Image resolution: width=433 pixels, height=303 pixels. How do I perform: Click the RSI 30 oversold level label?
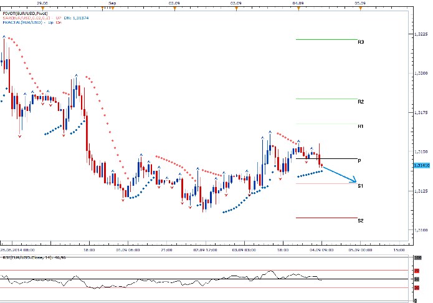click(417, 288)
